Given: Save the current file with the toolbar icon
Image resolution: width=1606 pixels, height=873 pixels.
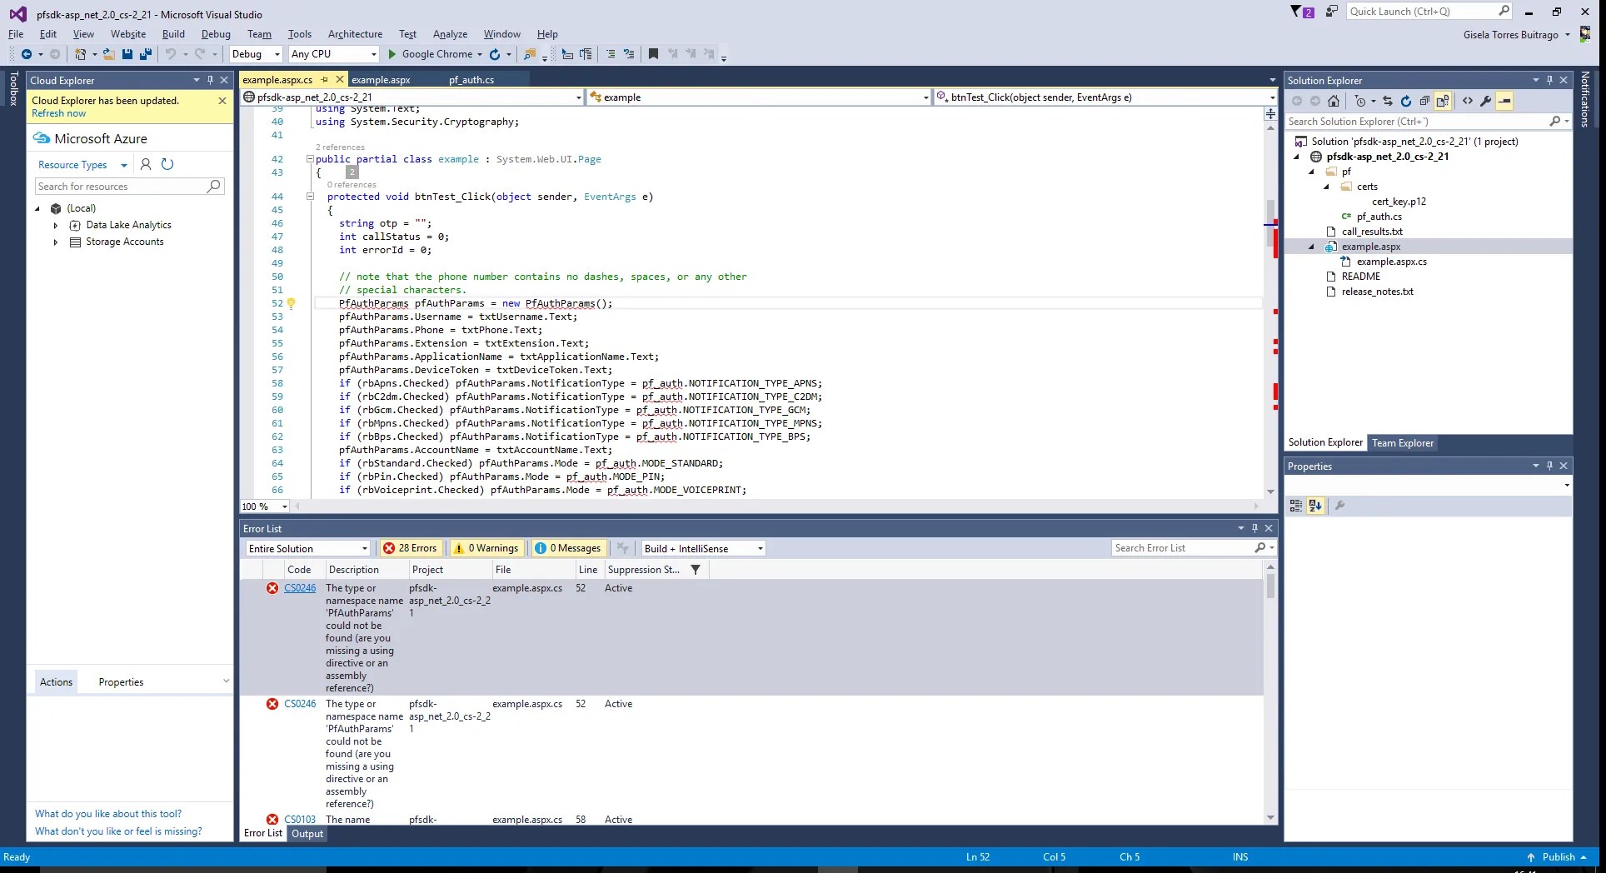Looking at the screenshot, I should (127, 54).
